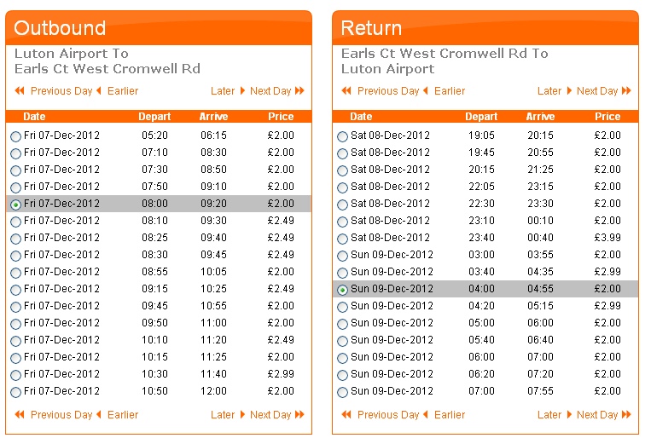651x444 pixels.
Task: Click double-left arrow icon in Outbound top navigation
Action: (20, 91)
